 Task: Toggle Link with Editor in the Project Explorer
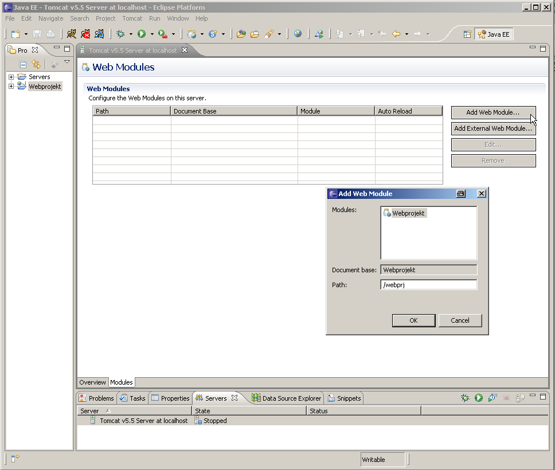(36, 64)
